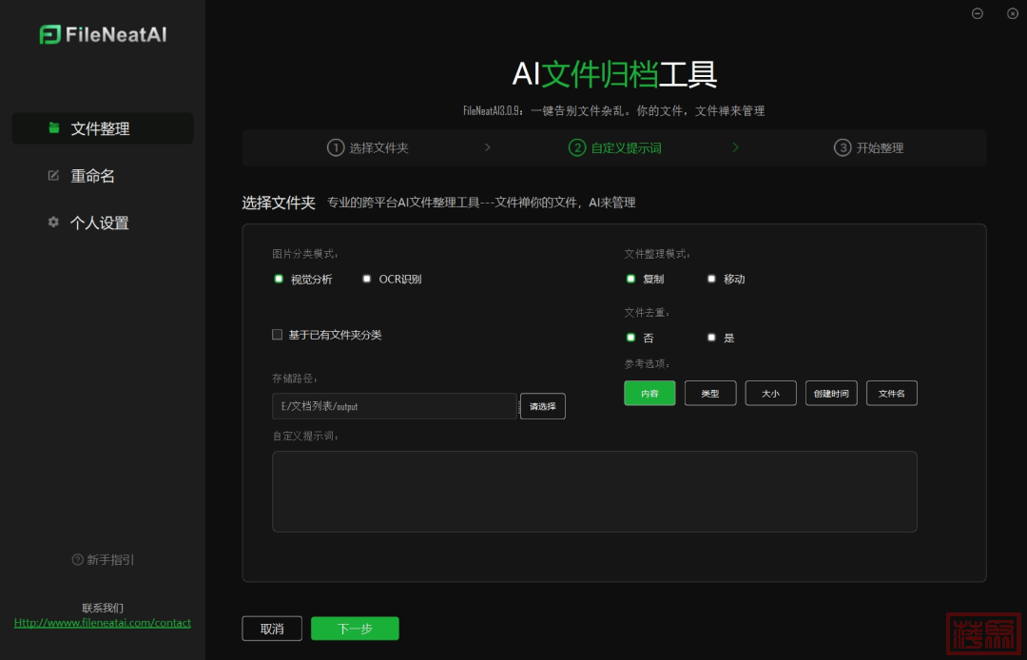This screenshot has width=1027, height=660.
Task: Toggle the 大小 reference option
Action: (x=770, y=393)
